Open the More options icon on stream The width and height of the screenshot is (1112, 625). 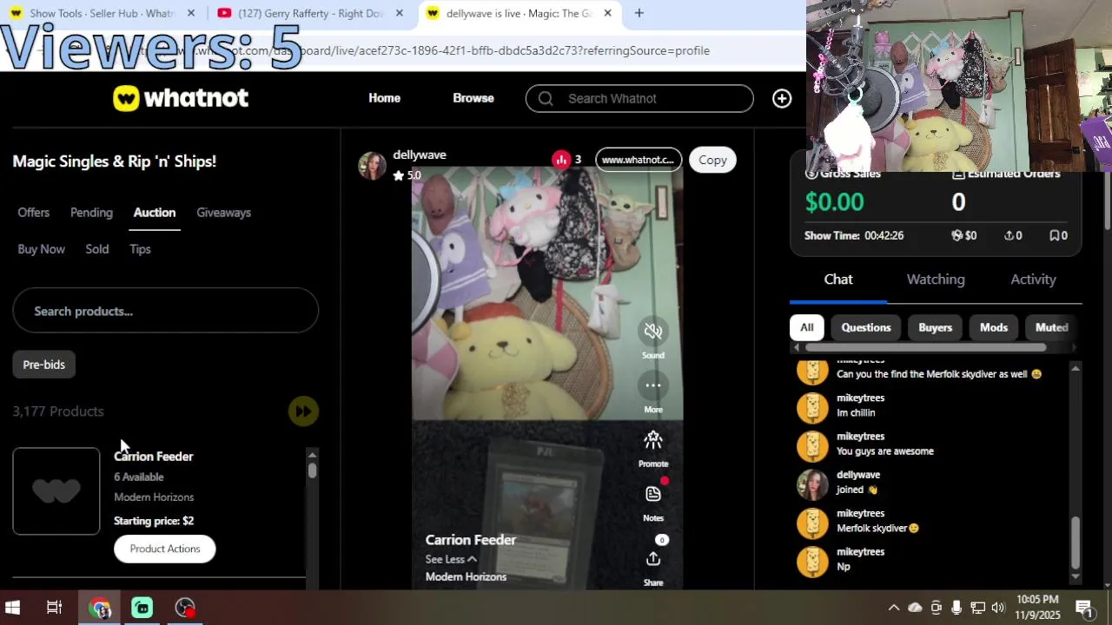click(653, 385)
